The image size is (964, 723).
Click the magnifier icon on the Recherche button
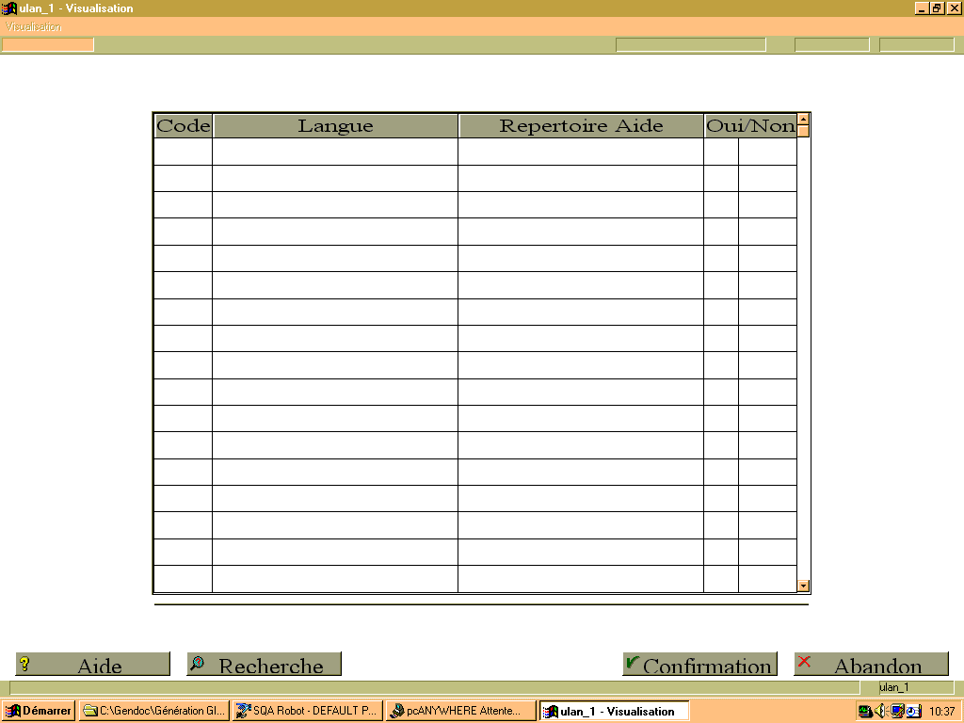point(198,663)
